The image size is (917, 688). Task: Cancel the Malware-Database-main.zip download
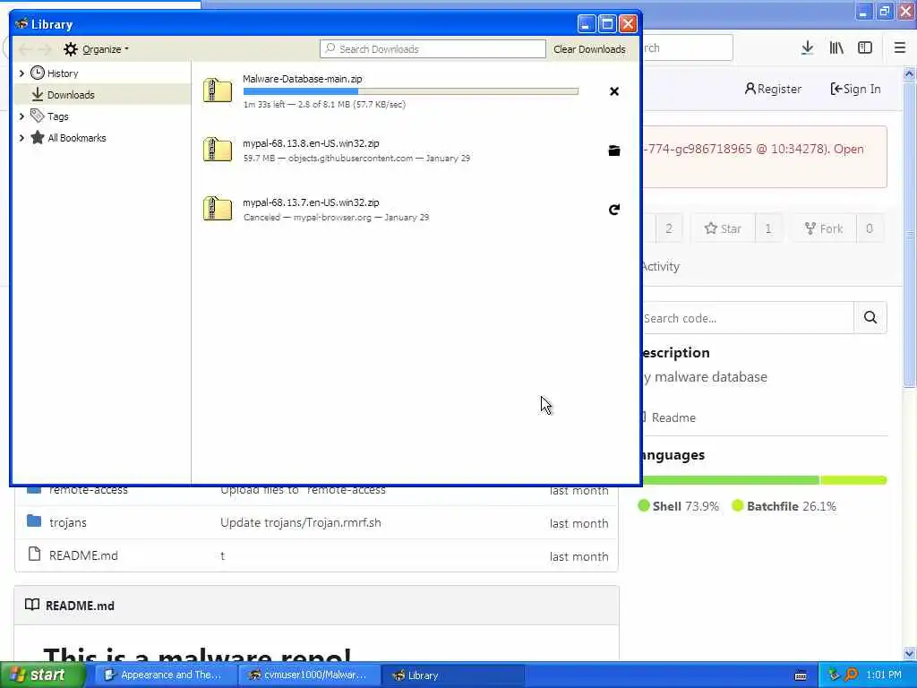coord(614,91)
